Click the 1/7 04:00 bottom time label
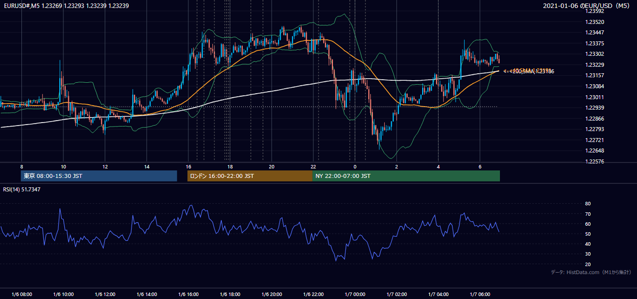 tap(438, 294)
